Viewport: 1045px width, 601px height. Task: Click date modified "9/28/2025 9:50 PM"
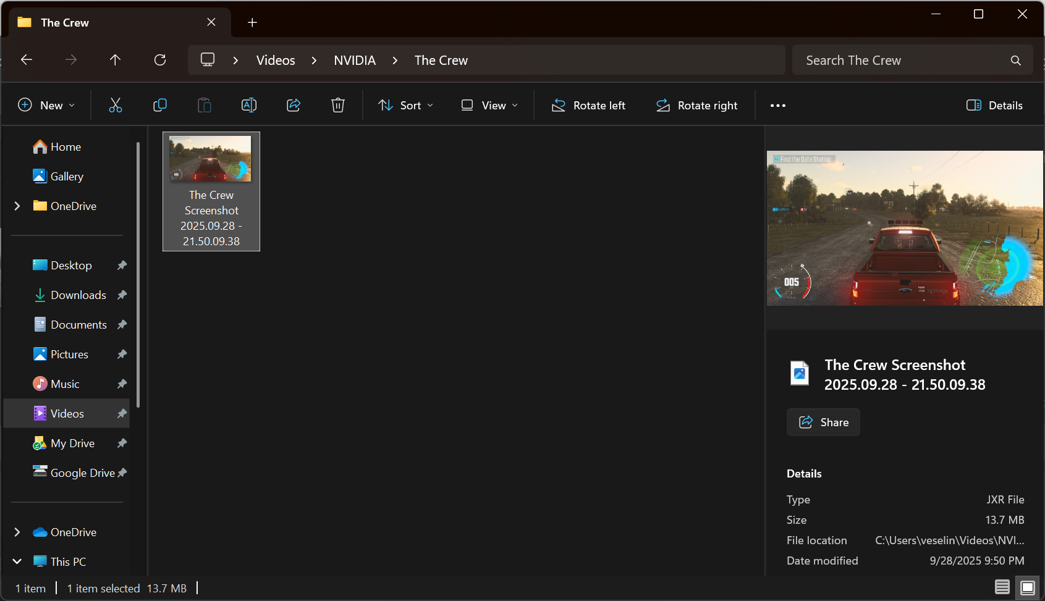point(976,561)
